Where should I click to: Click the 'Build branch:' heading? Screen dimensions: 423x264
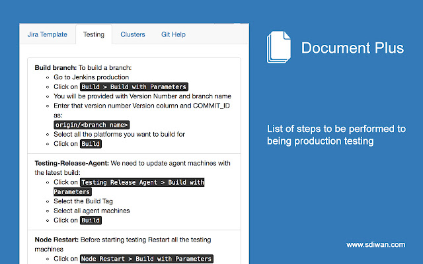pos(56,67)
